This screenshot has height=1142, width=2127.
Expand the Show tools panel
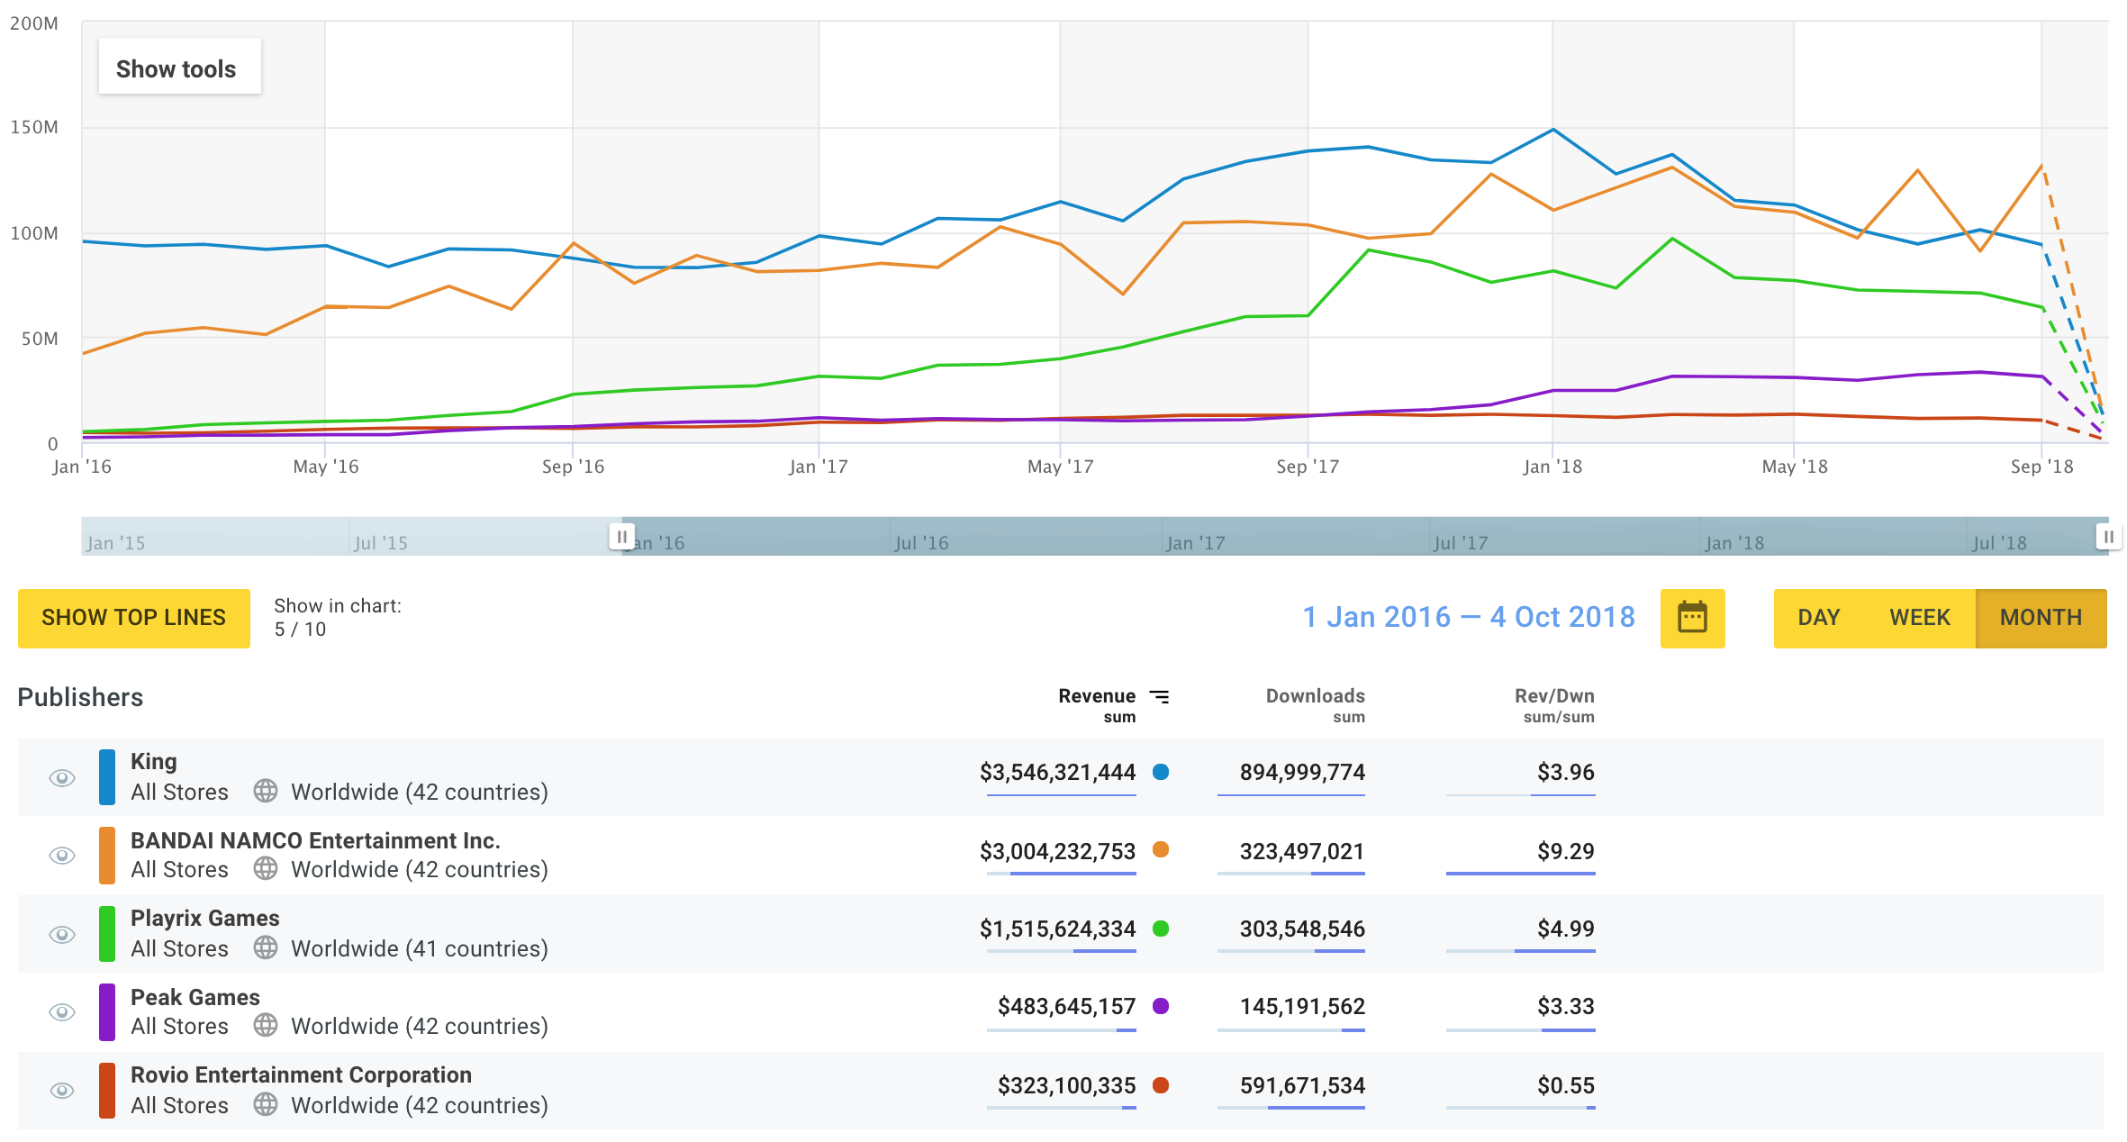tap(176, 68)
